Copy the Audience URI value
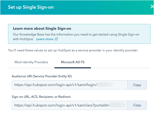Screen dimensions: 154x116 137,85
